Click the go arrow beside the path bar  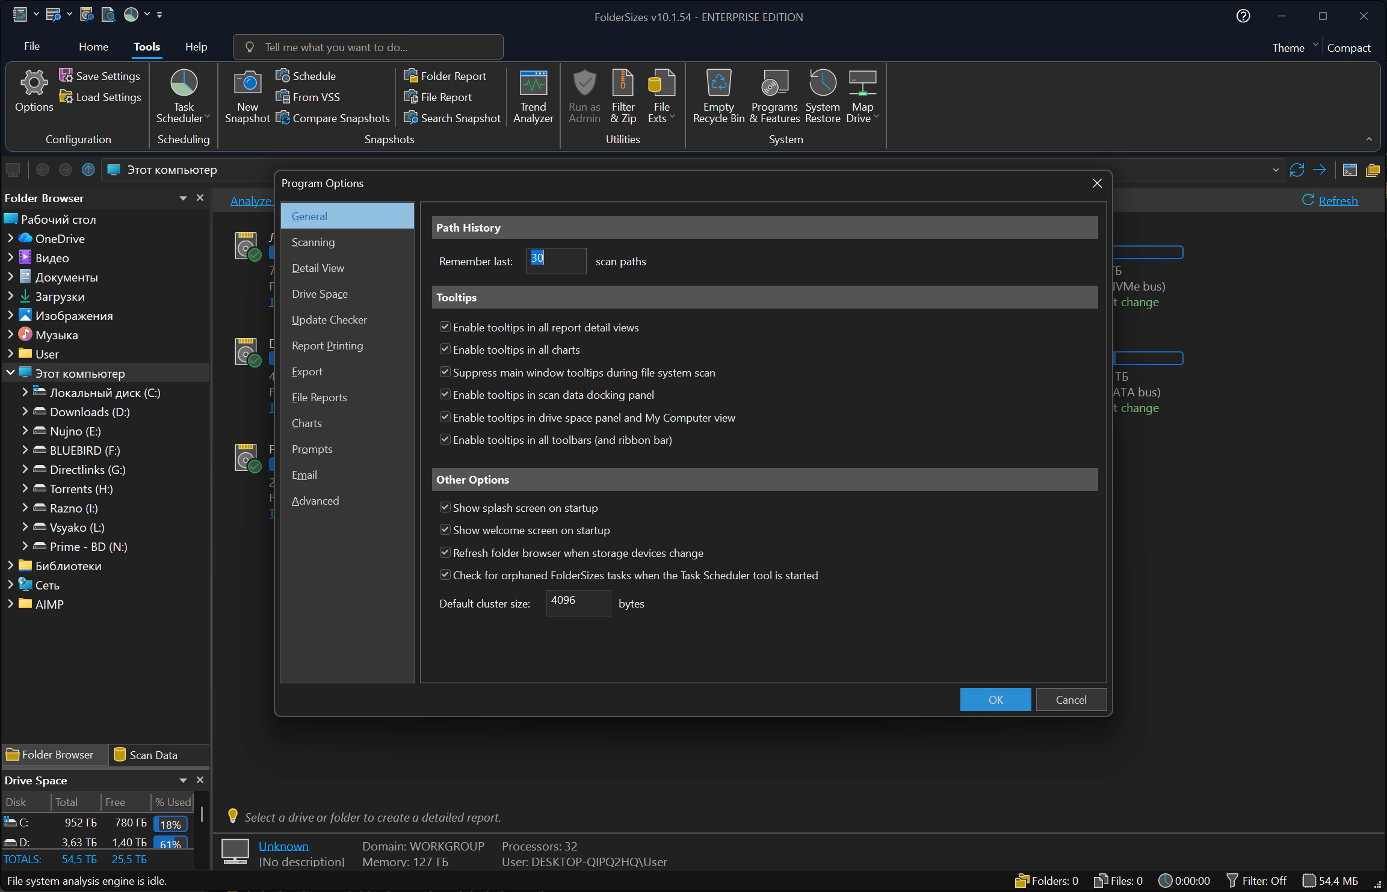pos(1320,170)
